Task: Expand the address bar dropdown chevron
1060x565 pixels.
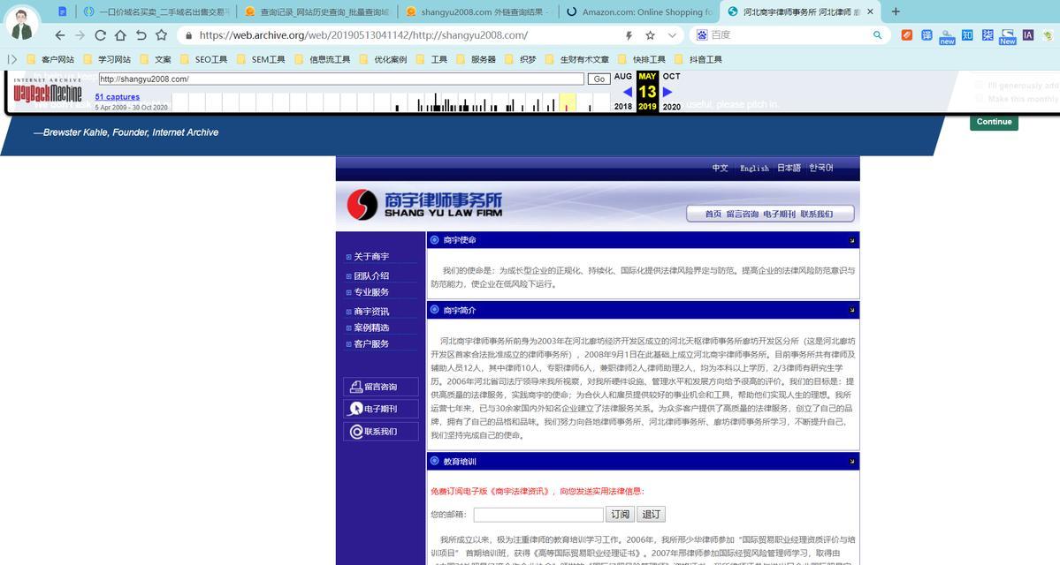Action: click(x=671, y=35)
